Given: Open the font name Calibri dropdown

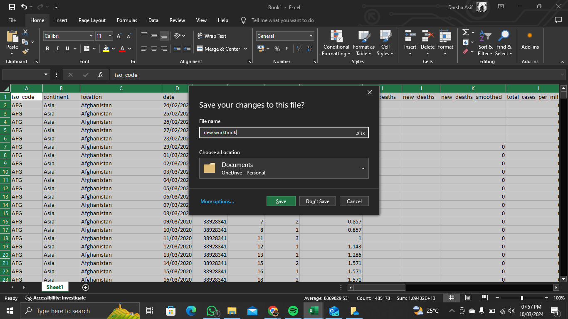Looking at the screenshot, I should coord(91,36).
